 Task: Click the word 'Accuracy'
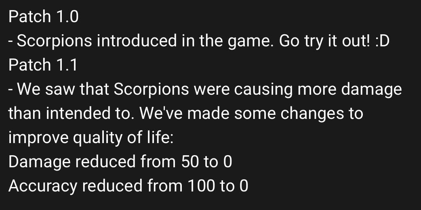43,186
